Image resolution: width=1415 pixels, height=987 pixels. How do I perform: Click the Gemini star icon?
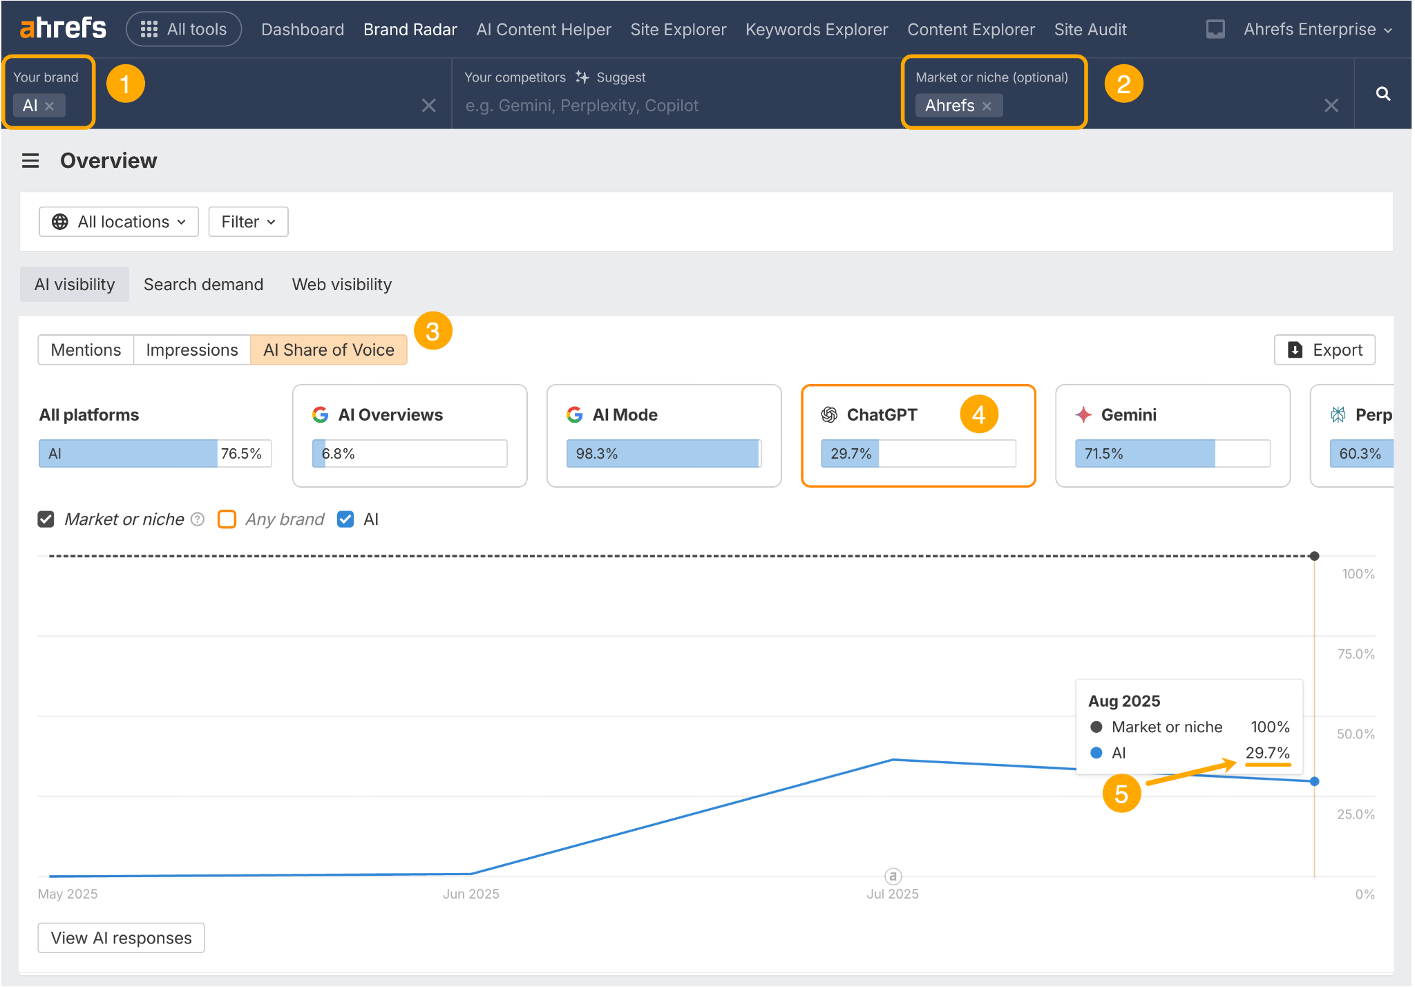pyautogui.click(x=1083, y=414)
